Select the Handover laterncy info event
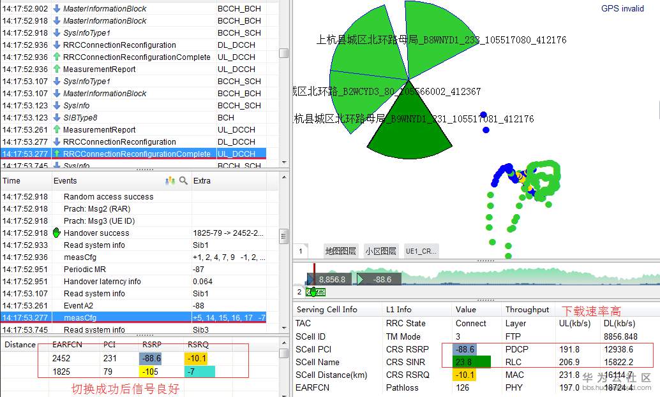 tap(133, 282)
